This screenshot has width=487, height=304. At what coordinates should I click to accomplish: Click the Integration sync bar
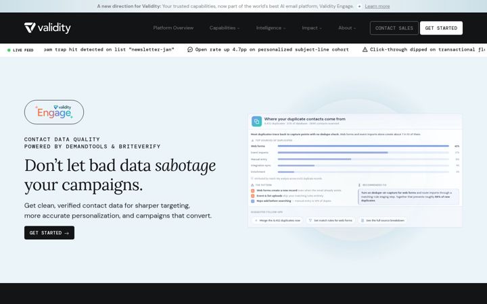pos(363,166)
